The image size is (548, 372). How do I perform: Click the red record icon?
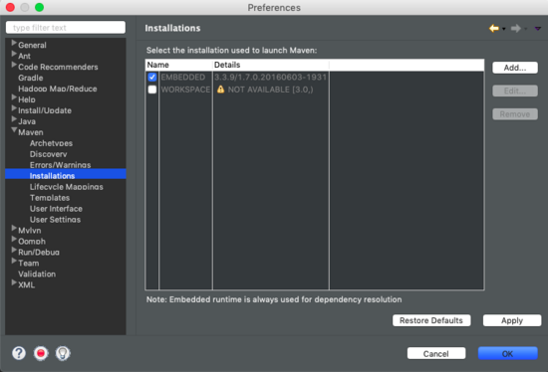(x=41, y=353)
